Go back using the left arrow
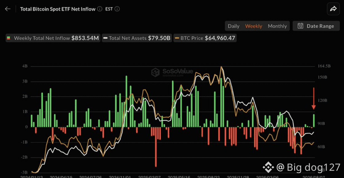 point(7,9)
